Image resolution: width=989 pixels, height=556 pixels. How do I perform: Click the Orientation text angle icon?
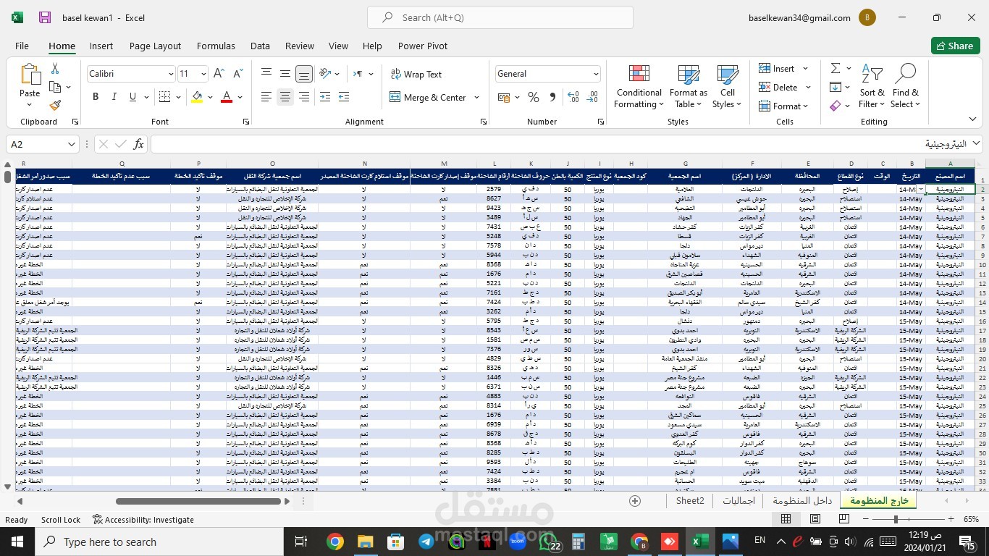click(325, 74)
